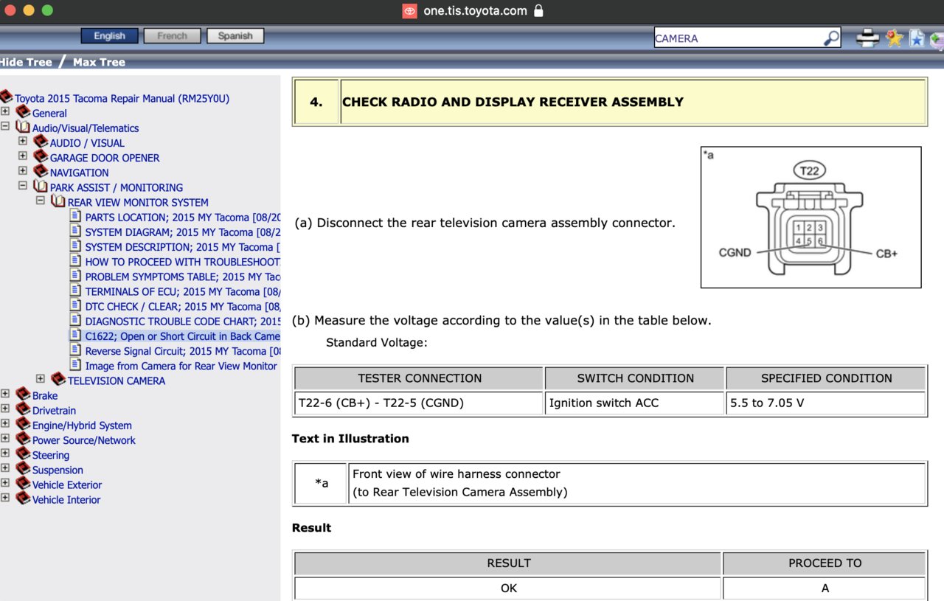
Task: Expand the Drivetrain tree node
Action: click(5, 409)
